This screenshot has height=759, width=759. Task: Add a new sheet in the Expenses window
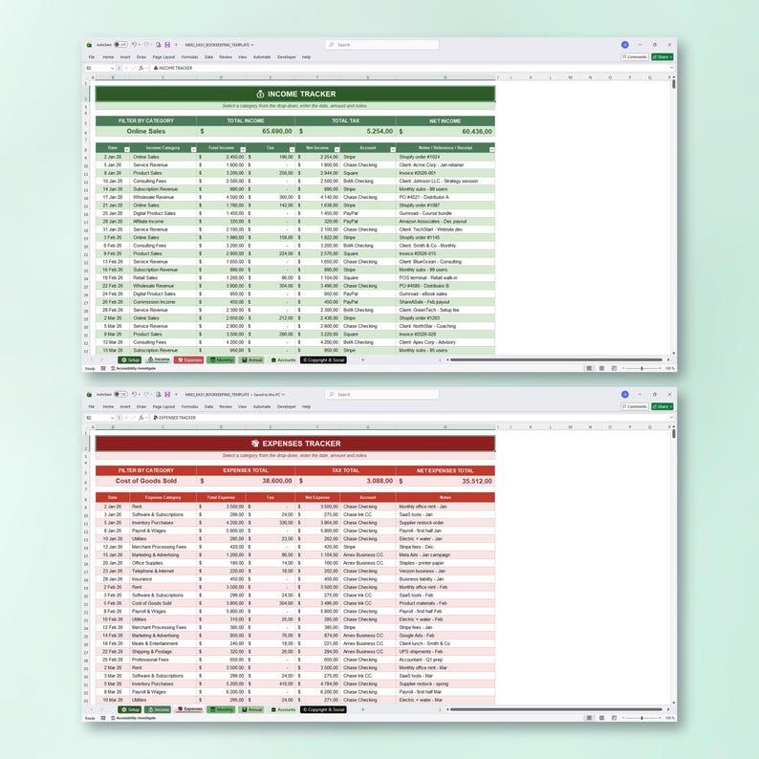(362, 709)
